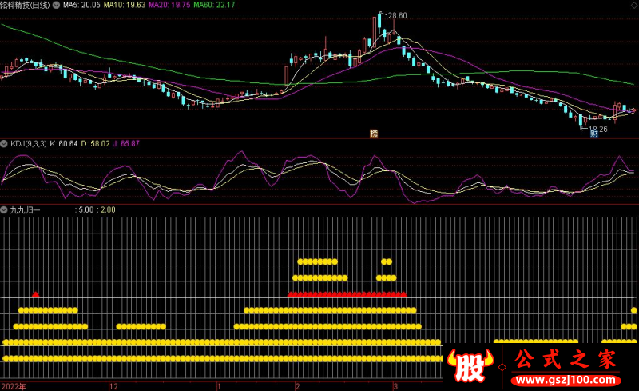Viewport: 639px width, 391px height.
Task: Click the 财 marker icon near the low
Action: (594, 134)
